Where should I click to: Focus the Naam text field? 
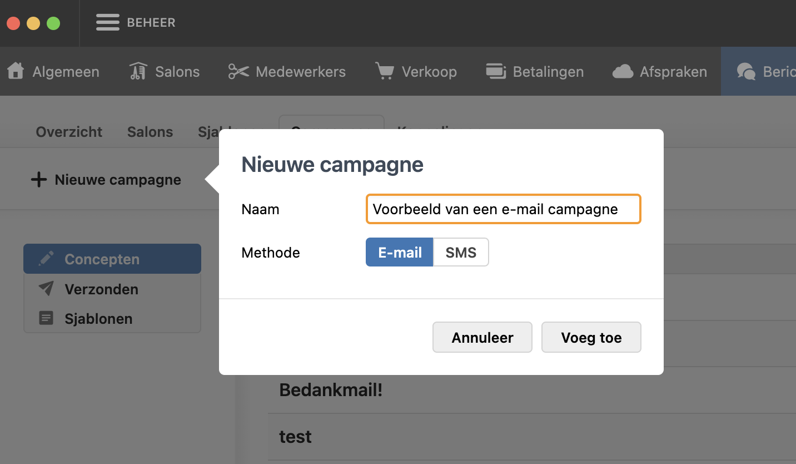pyautogui.click(x=503, y=209)
